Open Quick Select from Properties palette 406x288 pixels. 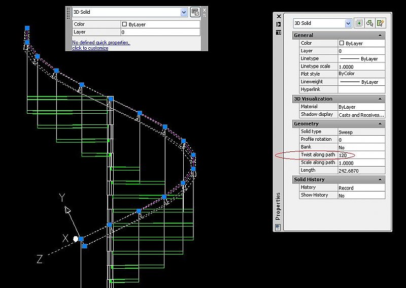tap(381, 23)
